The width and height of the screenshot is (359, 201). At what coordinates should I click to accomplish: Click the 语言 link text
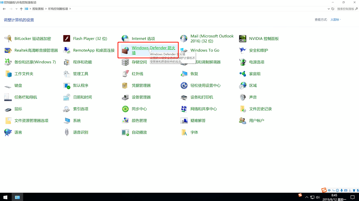tap(18, 132)
